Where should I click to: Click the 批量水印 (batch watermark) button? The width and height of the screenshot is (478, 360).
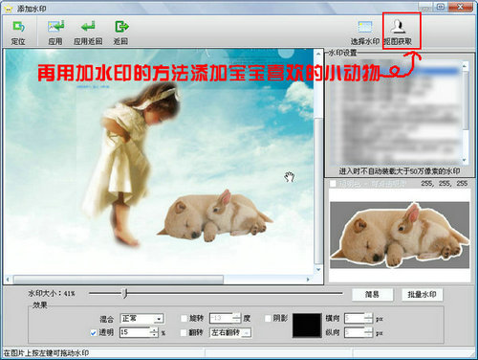point(422,294)
